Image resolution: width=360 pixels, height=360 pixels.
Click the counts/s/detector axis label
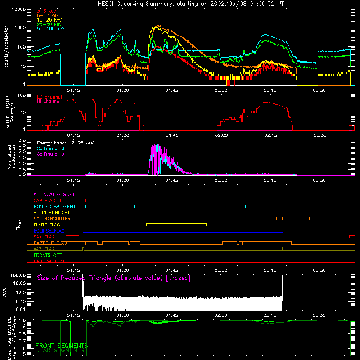6,47
